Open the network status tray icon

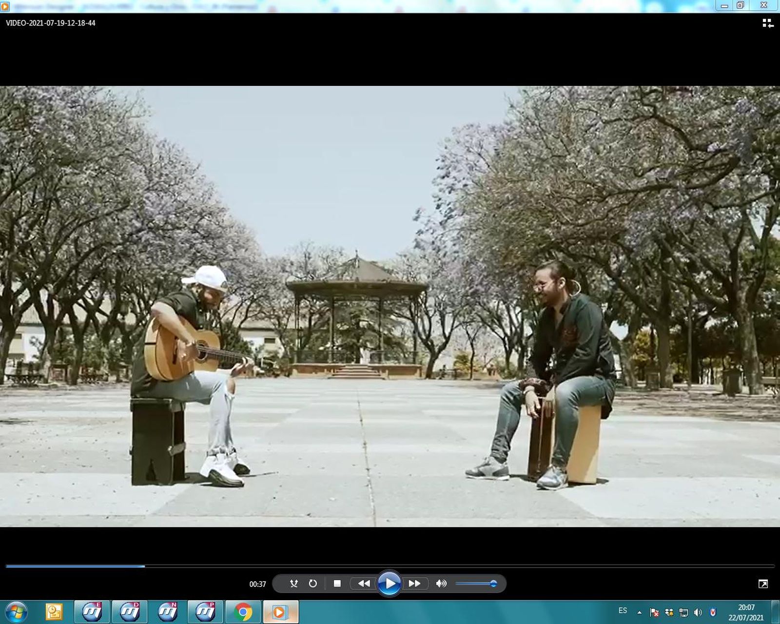(x=685, y=612)
